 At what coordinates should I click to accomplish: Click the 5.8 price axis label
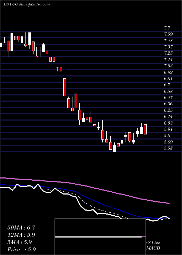pyautogui.click(x=167, y=136)
